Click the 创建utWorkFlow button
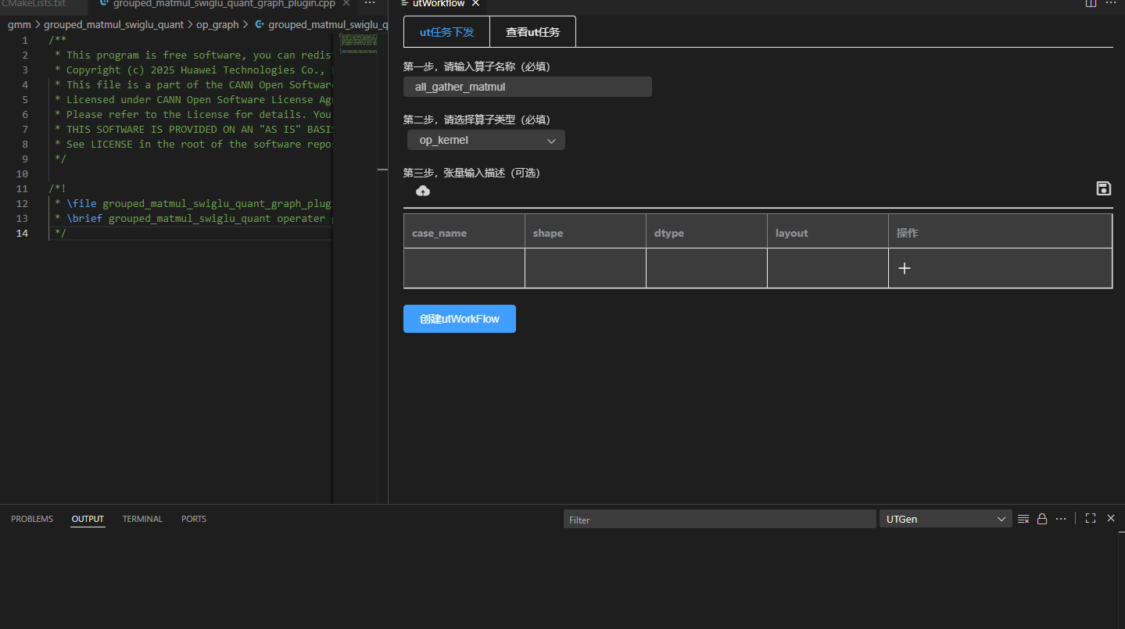This screenshot has height=629, width=1125. click(x=459, y=319)
